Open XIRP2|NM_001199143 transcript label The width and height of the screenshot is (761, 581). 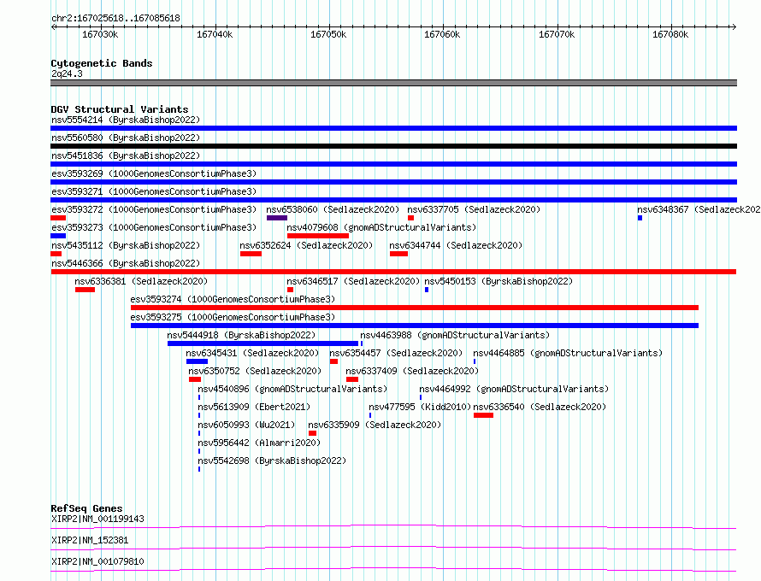pos(97,519)
